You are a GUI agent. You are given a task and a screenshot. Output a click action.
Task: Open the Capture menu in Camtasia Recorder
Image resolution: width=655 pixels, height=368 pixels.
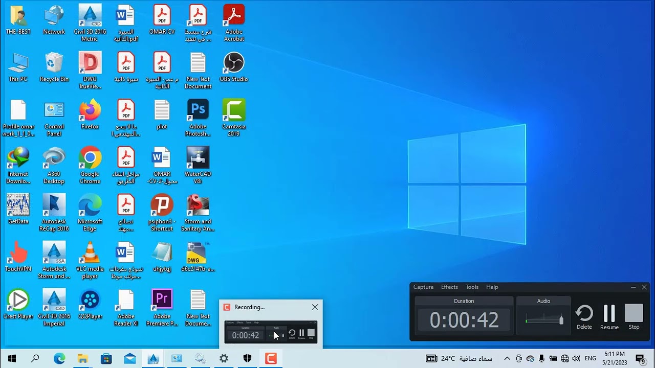(x=423, y=287)
